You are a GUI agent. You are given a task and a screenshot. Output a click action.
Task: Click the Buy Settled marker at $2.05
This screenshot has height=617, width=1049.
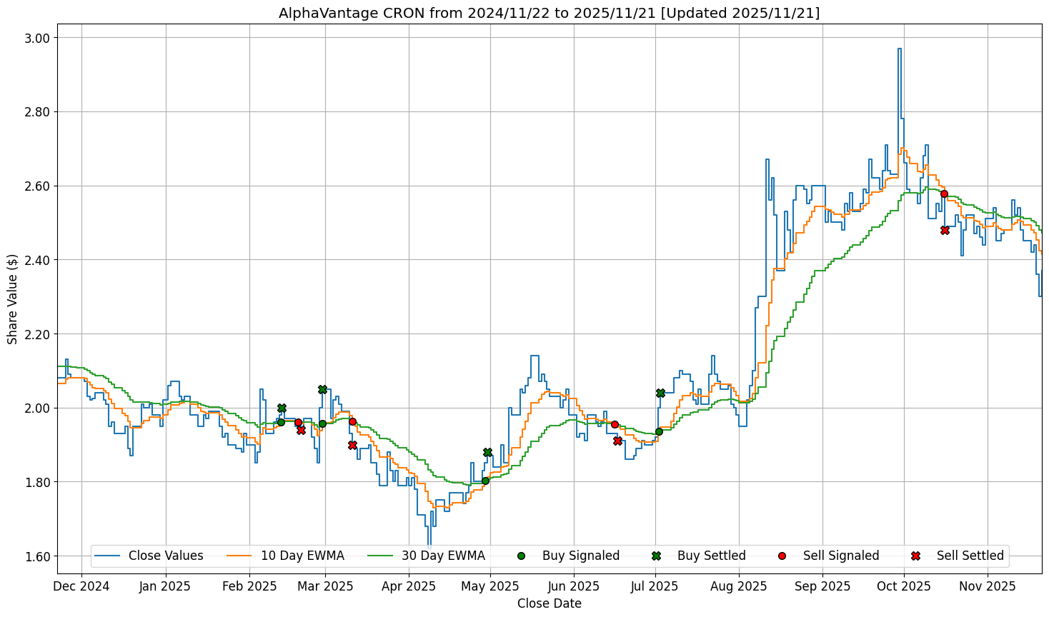322,389
